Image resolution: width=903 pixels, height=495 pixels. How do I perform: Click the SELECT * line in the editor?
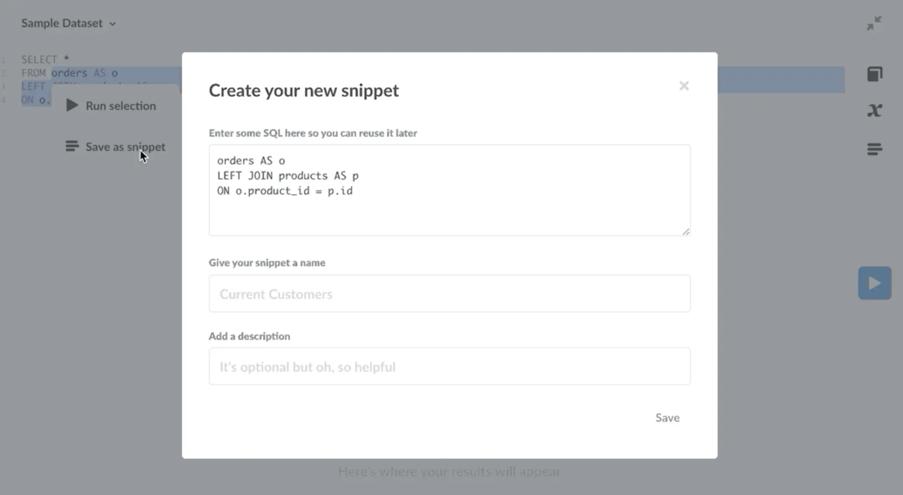pyautogui.click(x=45, y=59)
